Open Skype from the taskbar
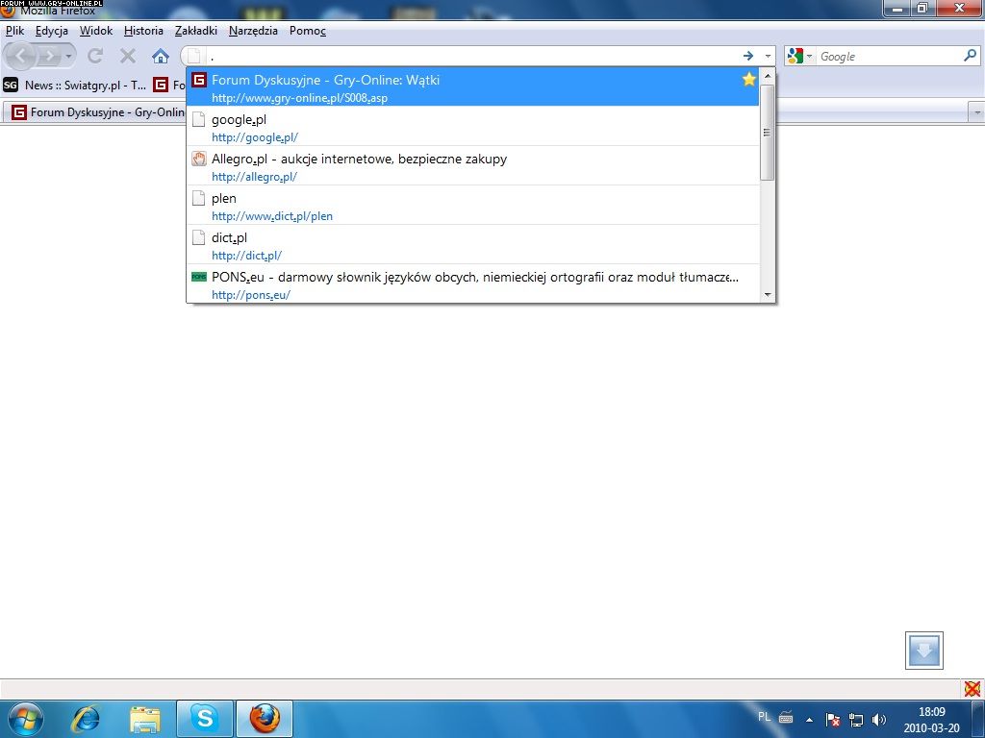Viewport: 985px width, 738px height. (x=205, y=719)
